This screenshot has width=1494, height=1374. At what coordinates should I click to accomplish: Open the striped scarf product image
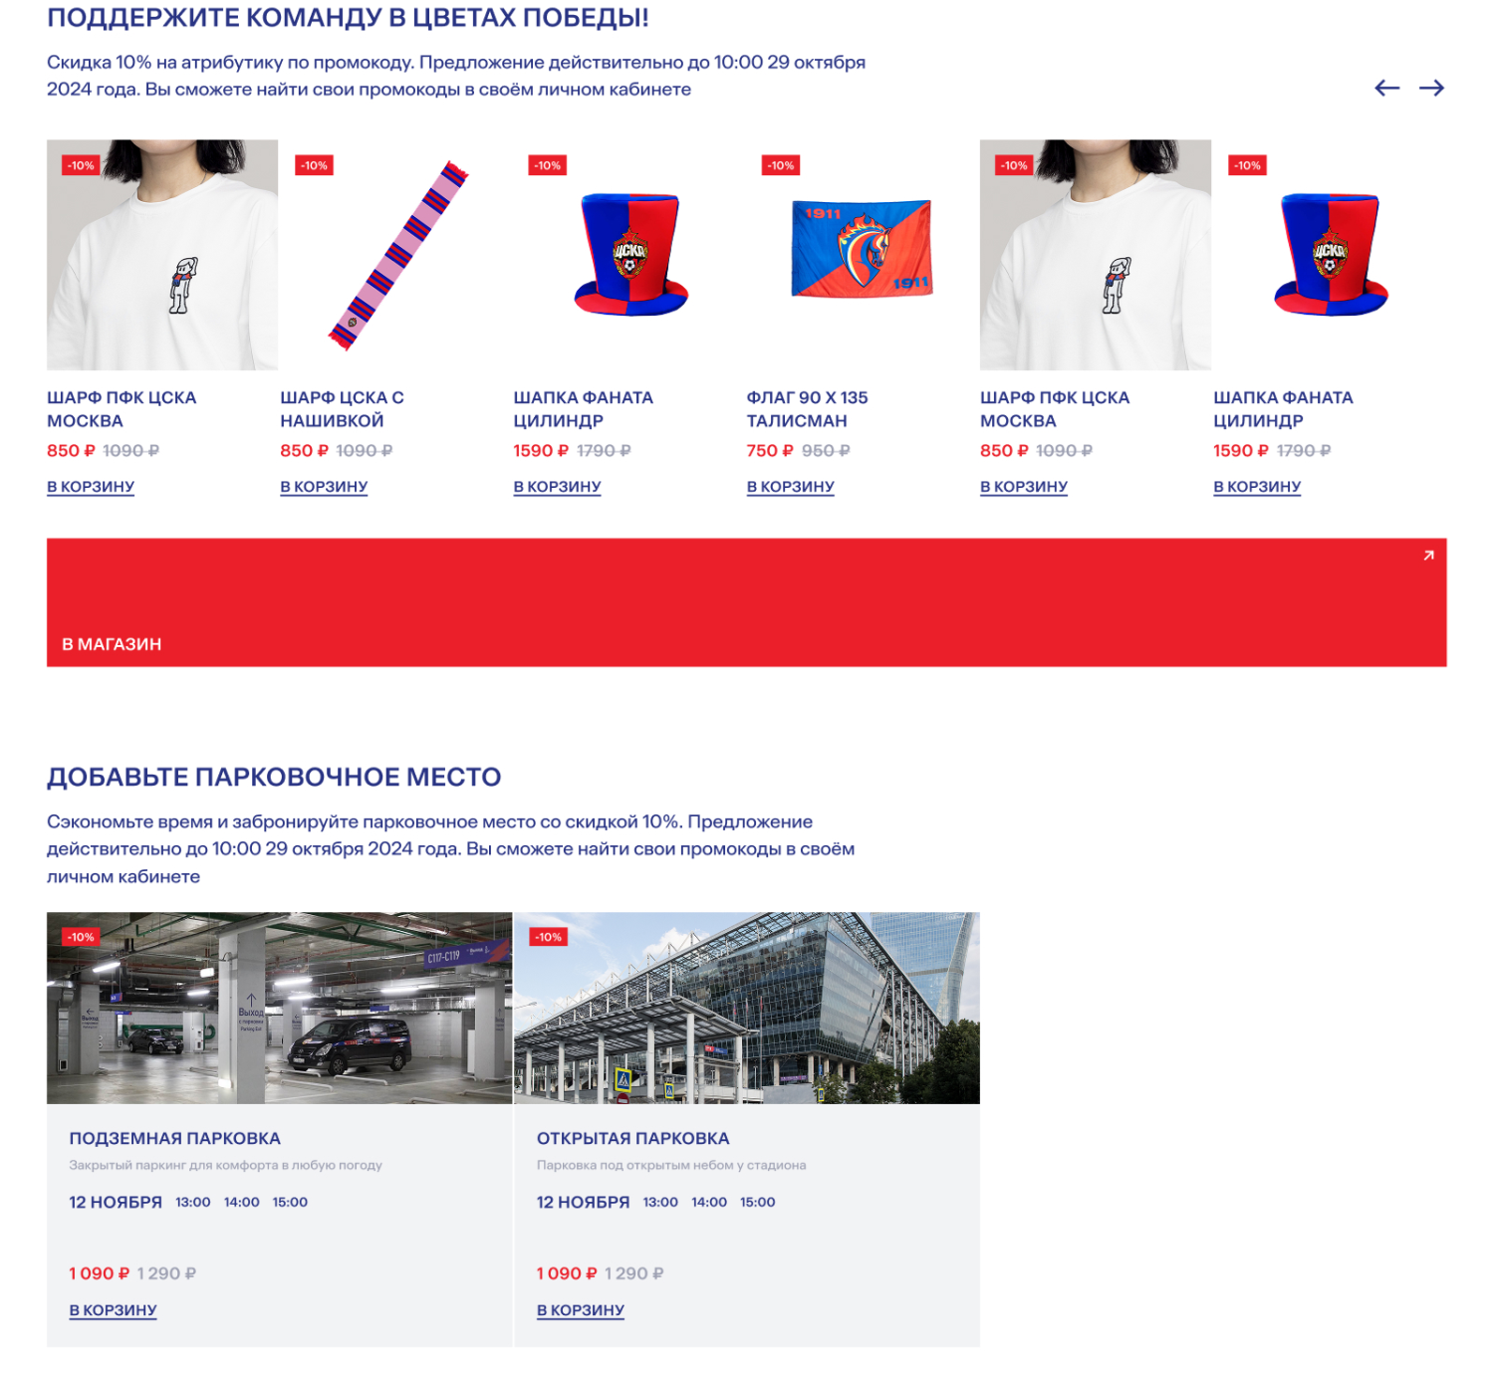[395, 255]
